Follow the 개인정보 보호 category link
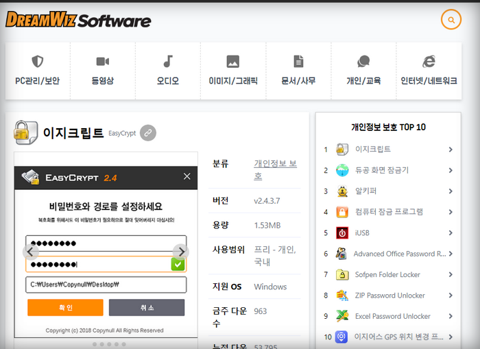This screenshot has width=480, height=349. (275, 170)
